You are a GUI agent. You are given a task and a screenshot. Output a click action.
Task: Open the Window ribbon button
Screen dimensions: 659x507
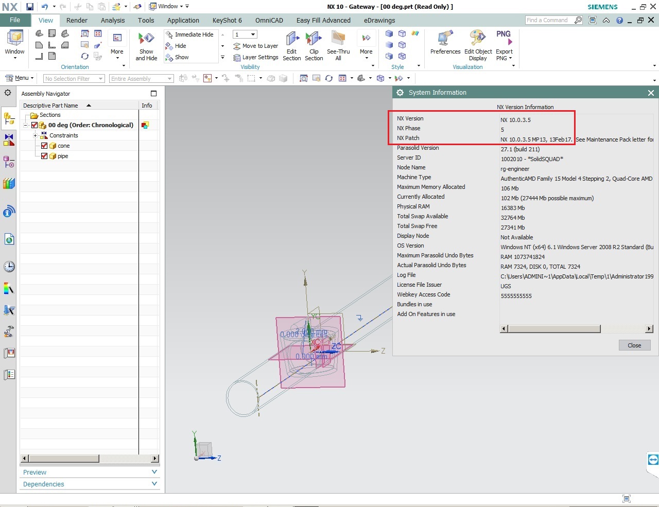(15, 44)
